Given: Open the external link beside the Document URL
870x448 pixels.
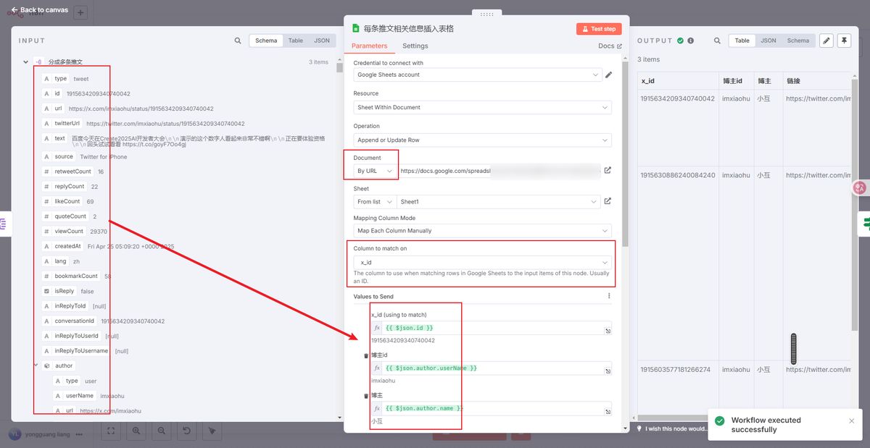Looking at the screenshot, I should coord(608,170).
